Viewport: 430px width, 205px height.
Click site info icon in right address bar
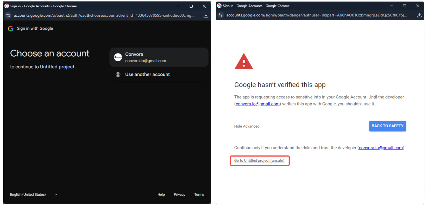(221, 15)
